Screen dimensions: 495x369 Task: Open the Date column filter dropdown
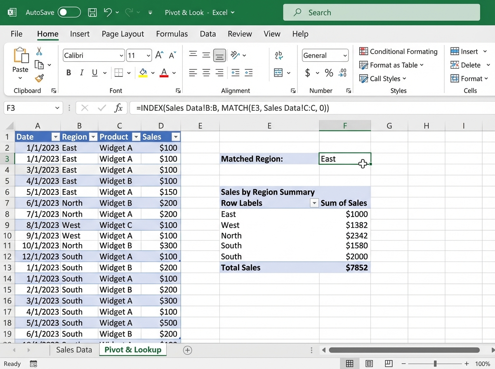[55, 137]
